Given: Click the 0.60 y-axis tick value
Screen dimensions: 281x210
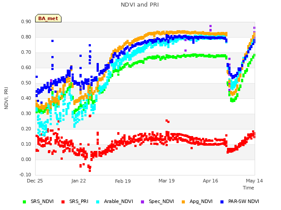Looking at the screenshot, I should click(26, 68).
